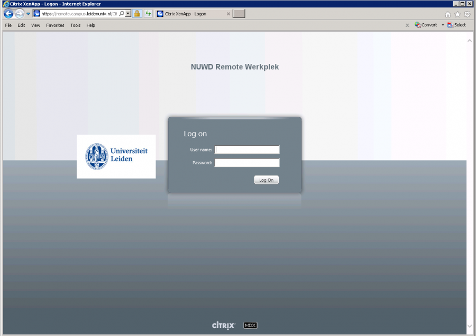
Task: Maximize the Internet Explorer window
Action: 462,4
